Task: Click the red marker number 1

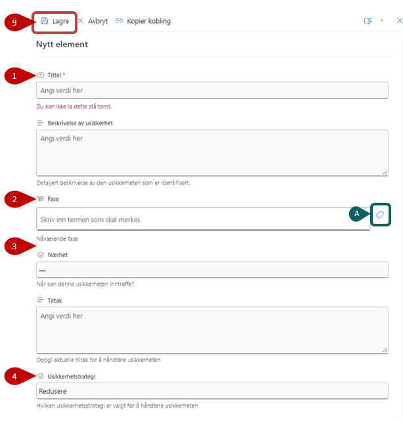Action: click(15, 76)
